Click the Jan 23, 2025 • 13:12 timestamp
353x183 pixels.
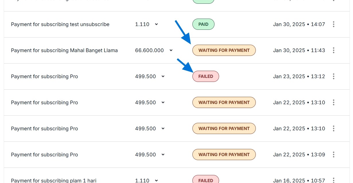[299, 76]
